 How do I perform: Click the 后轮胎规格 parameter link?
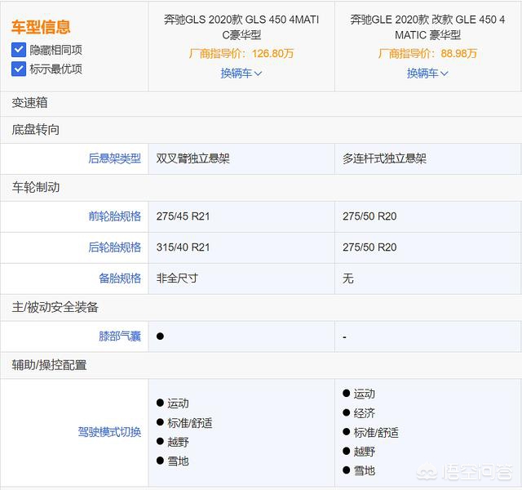point(114,247)
